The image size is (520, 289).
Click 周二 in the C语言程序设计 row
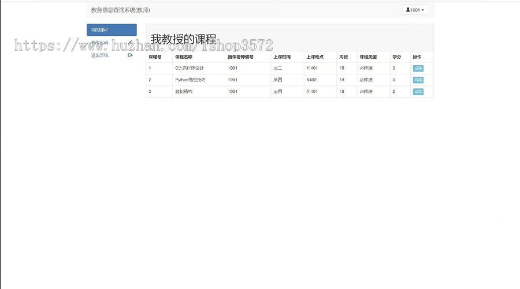click(x=277, y=68)
